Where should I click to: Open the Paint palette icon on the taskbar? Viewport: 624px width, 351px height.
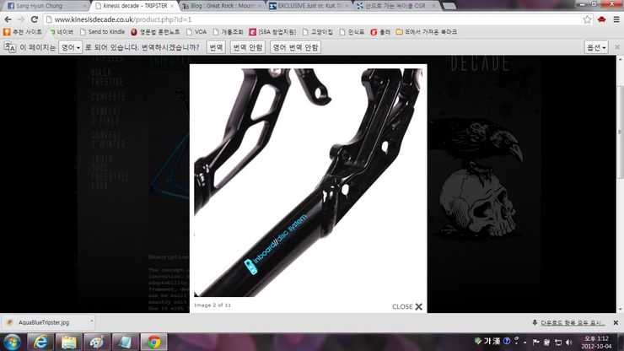tap(97, 343)
